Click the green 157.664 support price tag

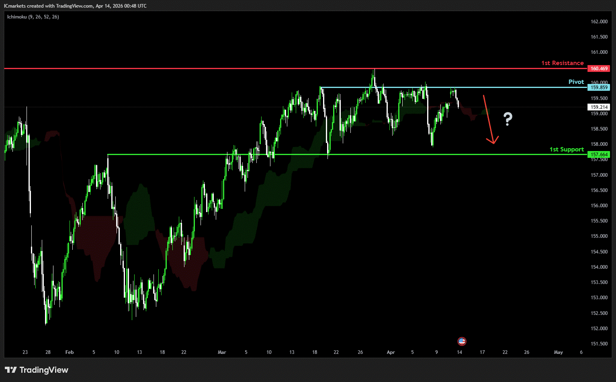click(598, 155)
